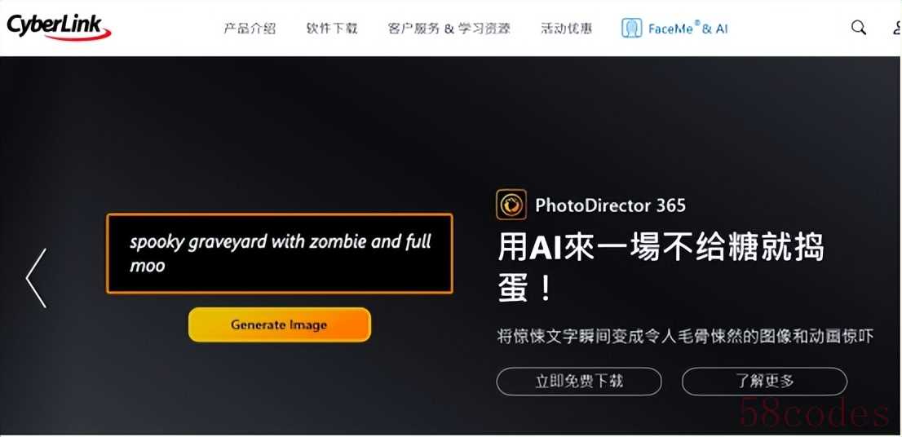Open the 产品介绍 menu
Image resolution: width=902 pixels, height=437 pixels.
click(249, 29)
